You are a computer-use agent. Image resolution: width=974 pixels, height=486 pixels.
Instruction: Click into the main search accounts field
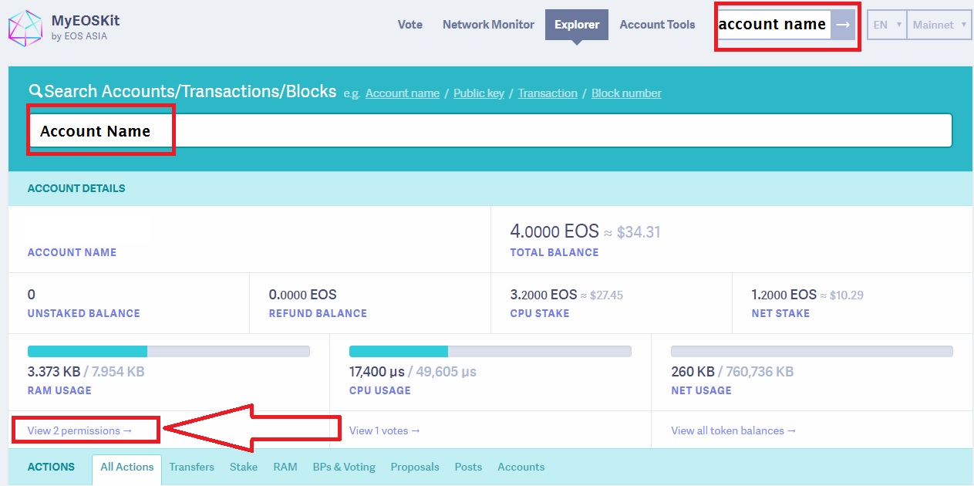490,130
